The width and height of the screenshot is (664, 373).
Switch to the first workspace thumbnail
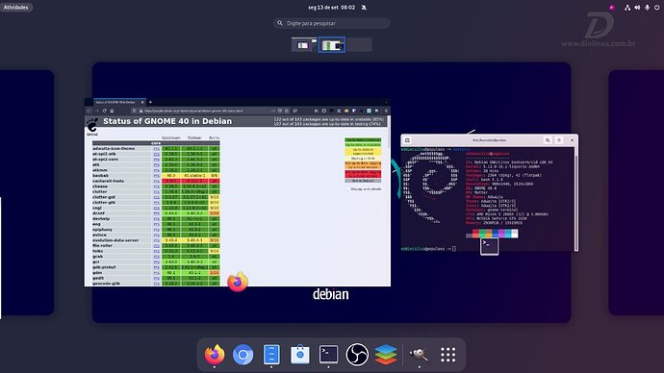tap(304, 45)
